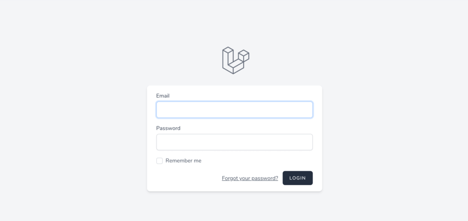Place cursor in the Password box
Image resolution: width=468 pixels, height=221 pixels.
click(x=234, y=142)
